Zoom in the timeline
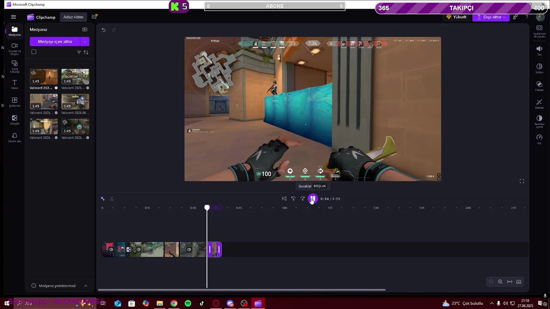The image size is (550, 309). (500, 282)
